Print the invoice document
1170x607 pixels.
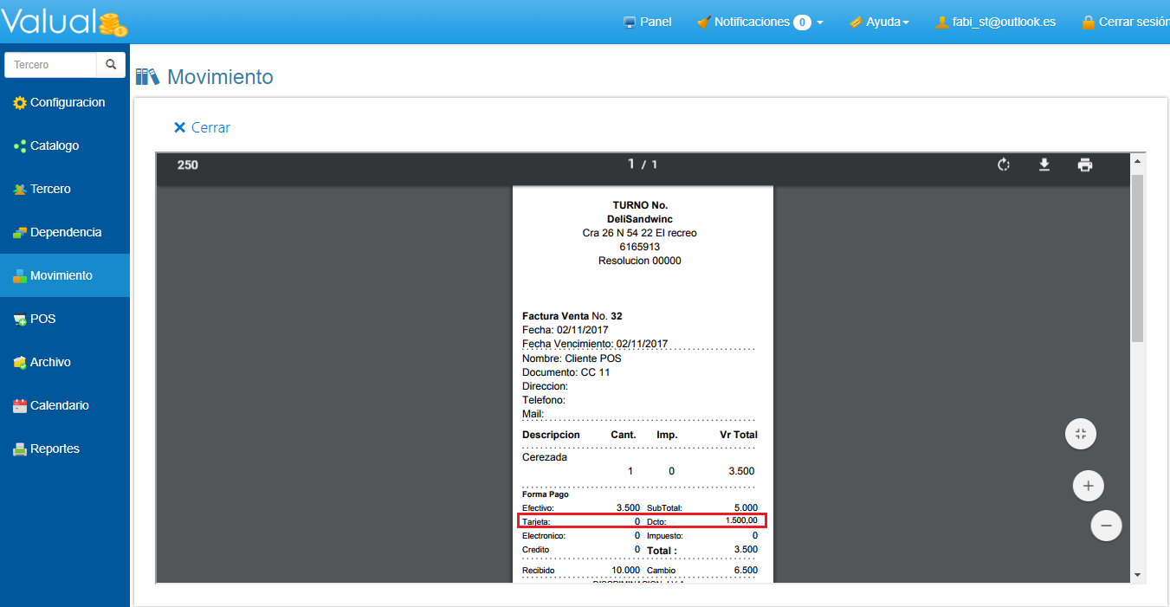(1085, 165)
